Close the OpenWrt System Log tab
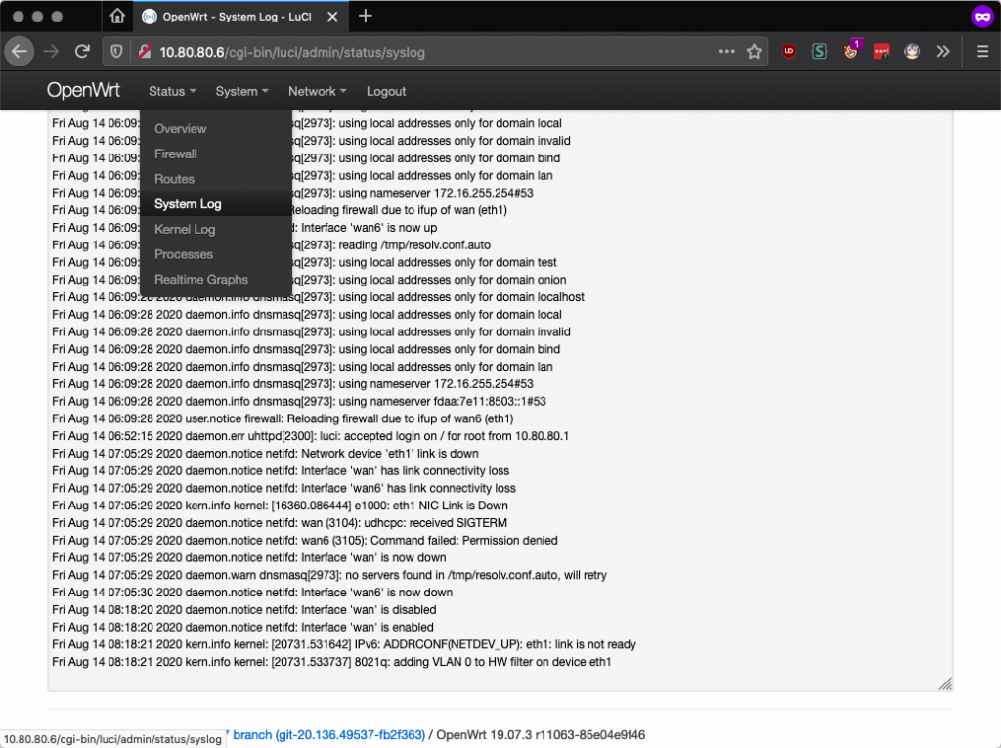Screen dimensions: 1001x748 pos(332,17)
